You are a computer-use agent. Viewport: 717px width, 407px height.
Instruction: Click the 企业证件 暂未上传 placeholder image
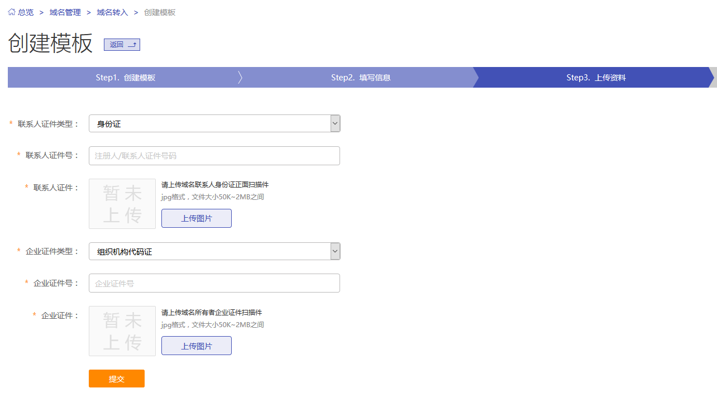122,331
